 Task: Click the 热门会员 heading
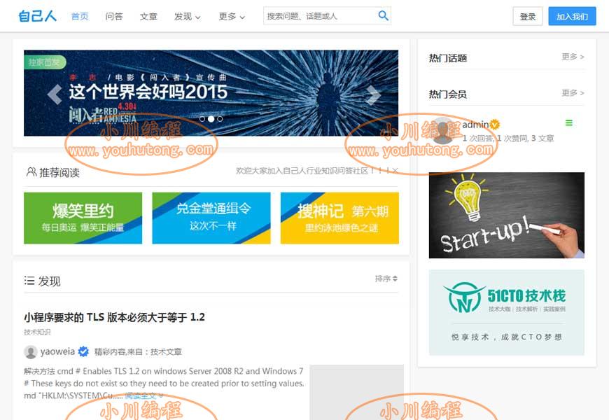(448, 94)
